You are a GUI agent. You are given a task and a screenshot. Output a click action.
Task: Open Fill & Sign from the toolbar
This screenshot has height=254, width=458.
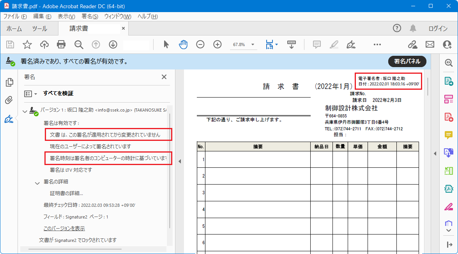click(351, 44)
